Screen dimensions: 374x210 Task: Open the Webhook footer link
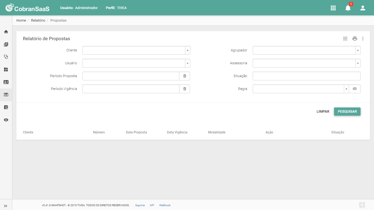(x=165, y=205)
